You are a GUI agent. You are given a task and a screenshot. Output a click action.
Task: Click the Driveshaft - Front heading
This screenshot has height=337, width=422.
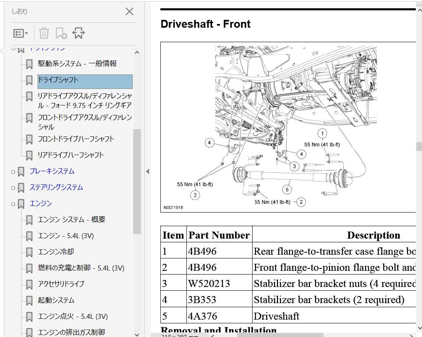click(205, 24)
